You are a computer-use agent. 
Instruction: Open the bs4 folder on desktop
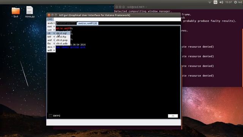coord(16,13)
